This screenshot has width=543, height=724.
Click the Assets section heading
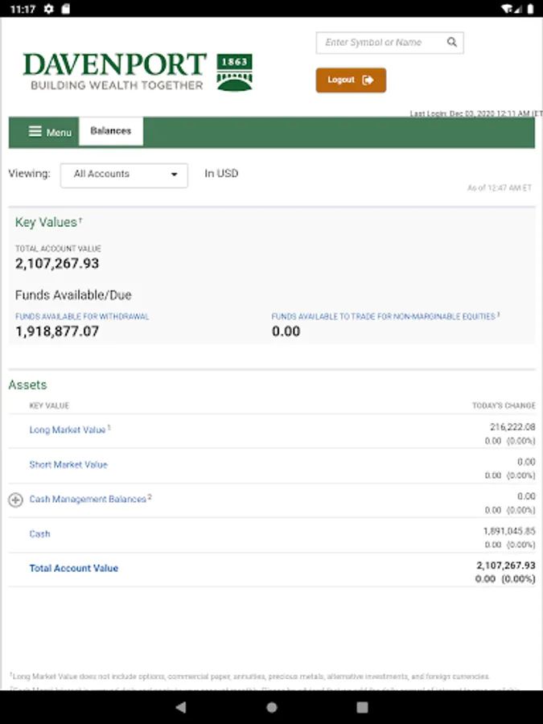(27, 385)
